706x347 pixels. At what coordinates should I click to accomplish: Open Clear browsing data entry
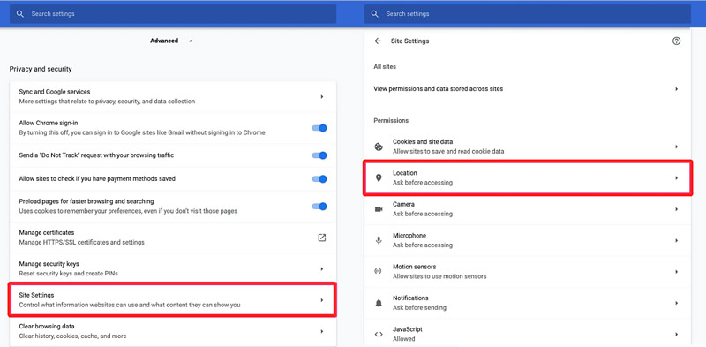point(172,331)
